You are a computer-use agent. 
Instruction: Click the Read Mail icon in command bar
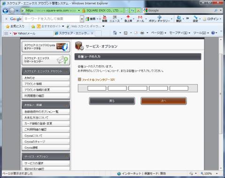point(136,33)
